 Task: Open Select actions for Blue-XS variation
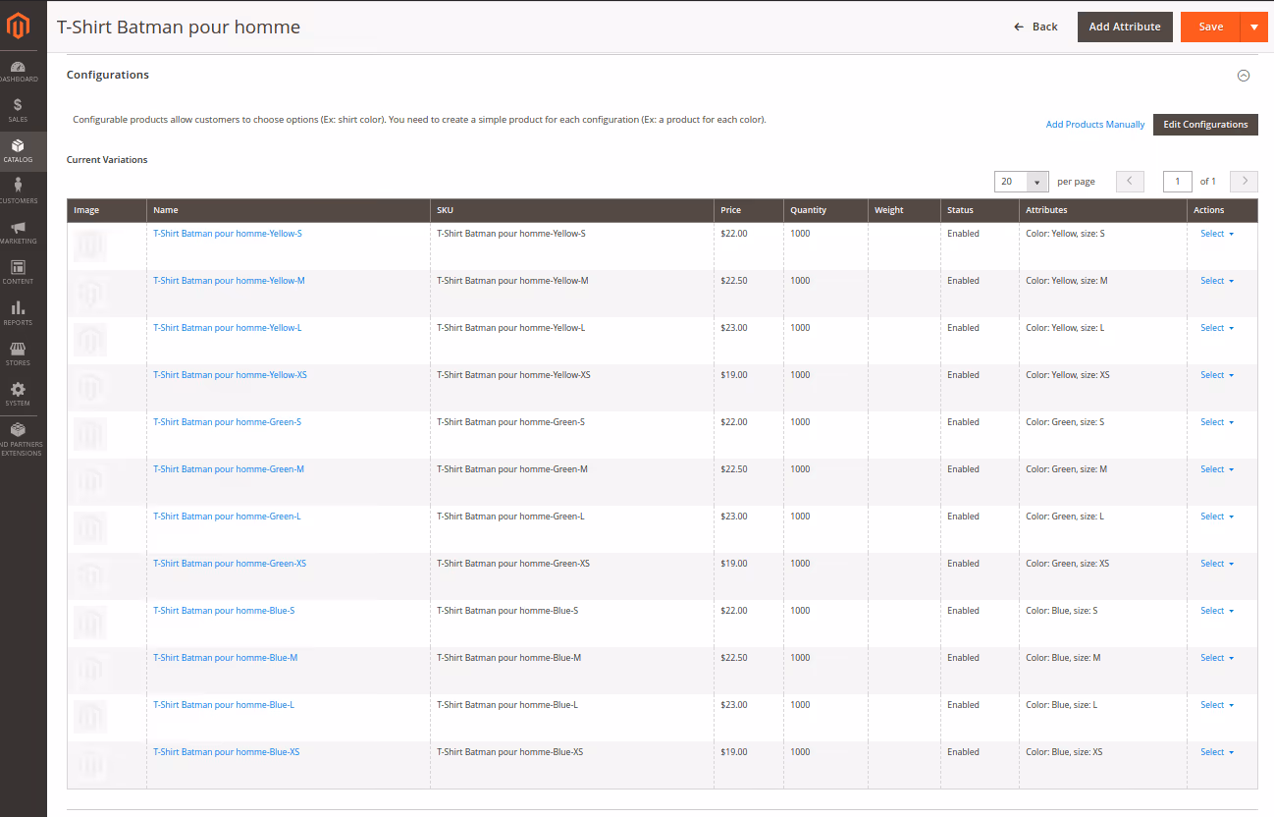[x=1217, y=752]
